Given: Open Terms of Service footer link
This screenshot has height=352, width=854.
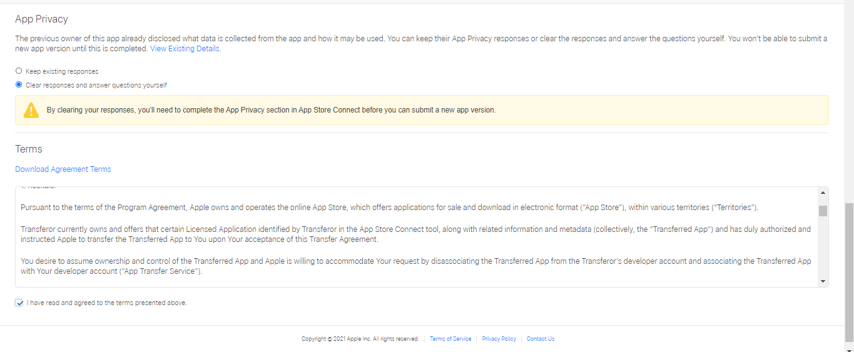Looking at the screenshot, I should coord(450,339).
